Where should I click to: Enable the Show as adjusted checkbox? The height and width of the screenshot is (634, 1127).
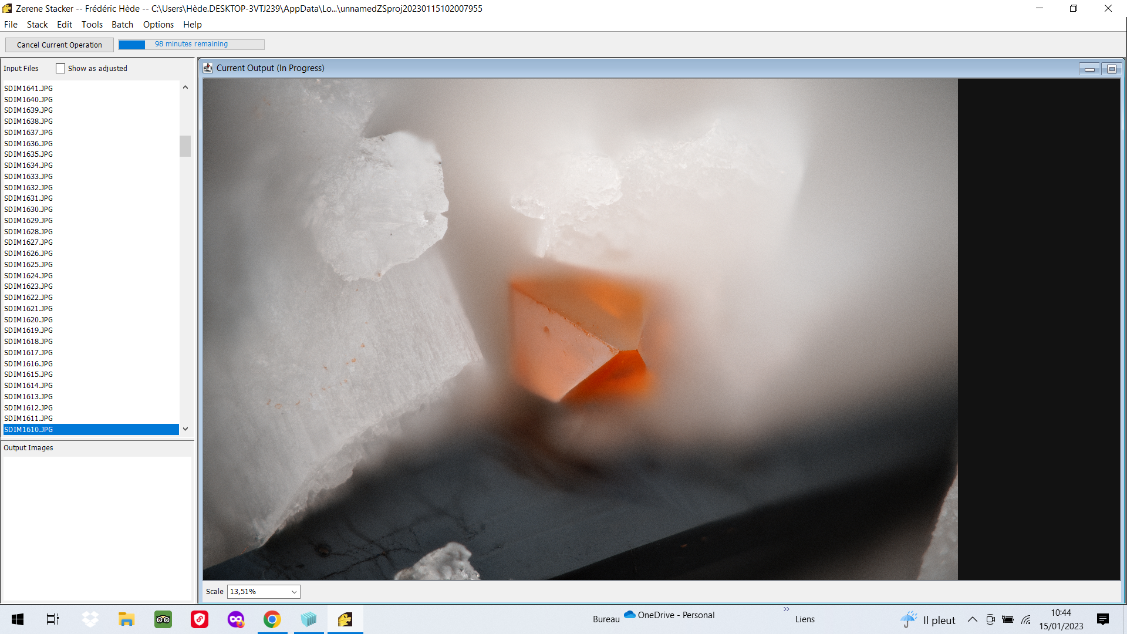tap(60, 69)
